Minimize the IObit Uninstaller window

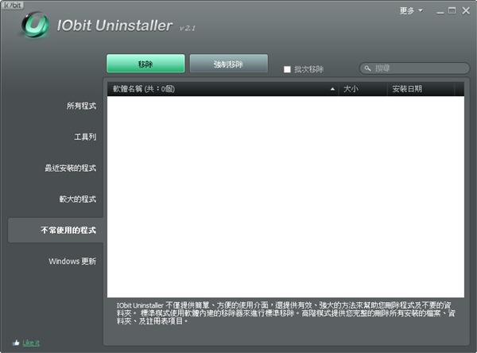tap(440, 12)
